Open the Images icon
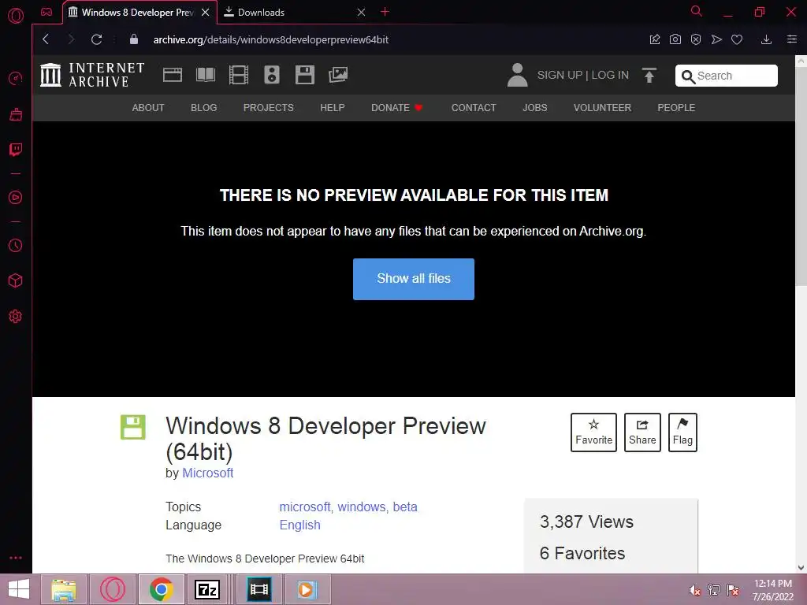 tap(338, 75)
